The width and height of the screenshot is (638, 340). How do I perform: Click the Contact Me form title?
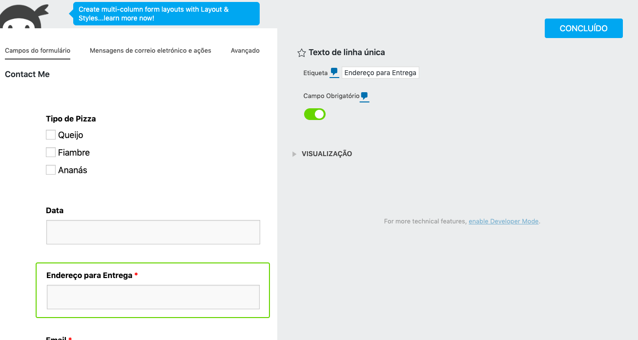pyautogui.click(x=27, y=74)
